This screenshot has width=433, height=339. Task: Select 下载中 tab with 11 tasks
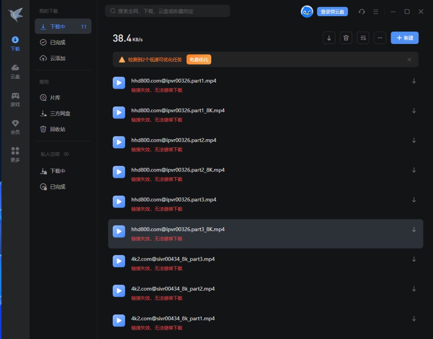63,27
